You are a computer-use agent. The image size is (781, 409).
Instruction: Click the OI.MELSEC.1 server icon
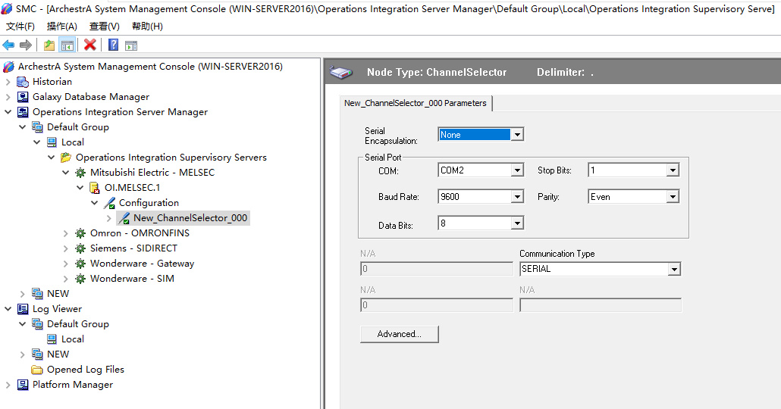click(95, 188)
